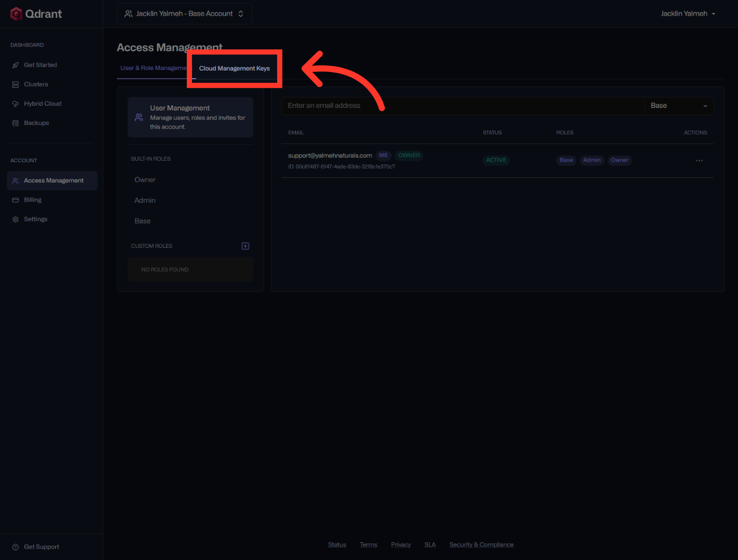Open the Status footer link
This screenshot has height=560, width=738.
click(x=337, y=544)
